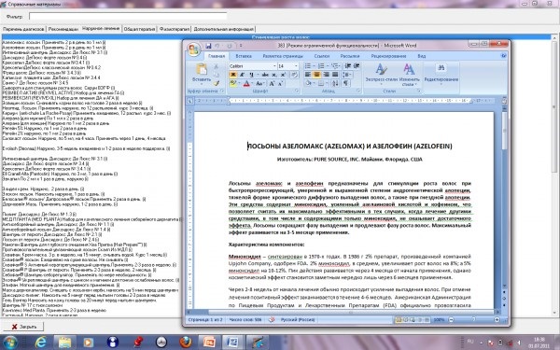
Task: Click Decrease Indent icon
Action: [x=347, y=66]
